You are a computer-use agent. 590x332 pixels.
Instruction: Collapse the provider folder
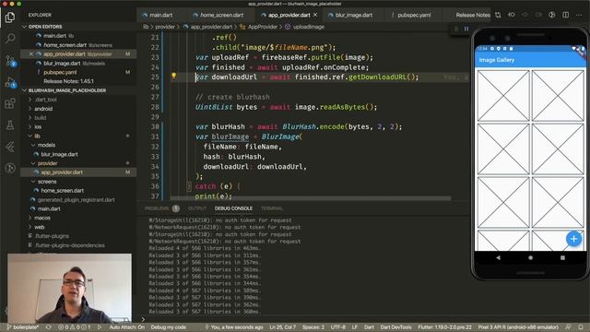click(47, 163)
